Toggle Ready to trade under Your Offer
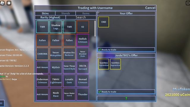This screenshot has height=107, width=190. [126, 50]
